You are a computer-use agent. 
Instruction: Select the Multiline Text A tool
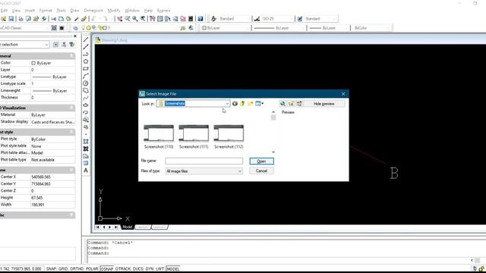point(86,170)
